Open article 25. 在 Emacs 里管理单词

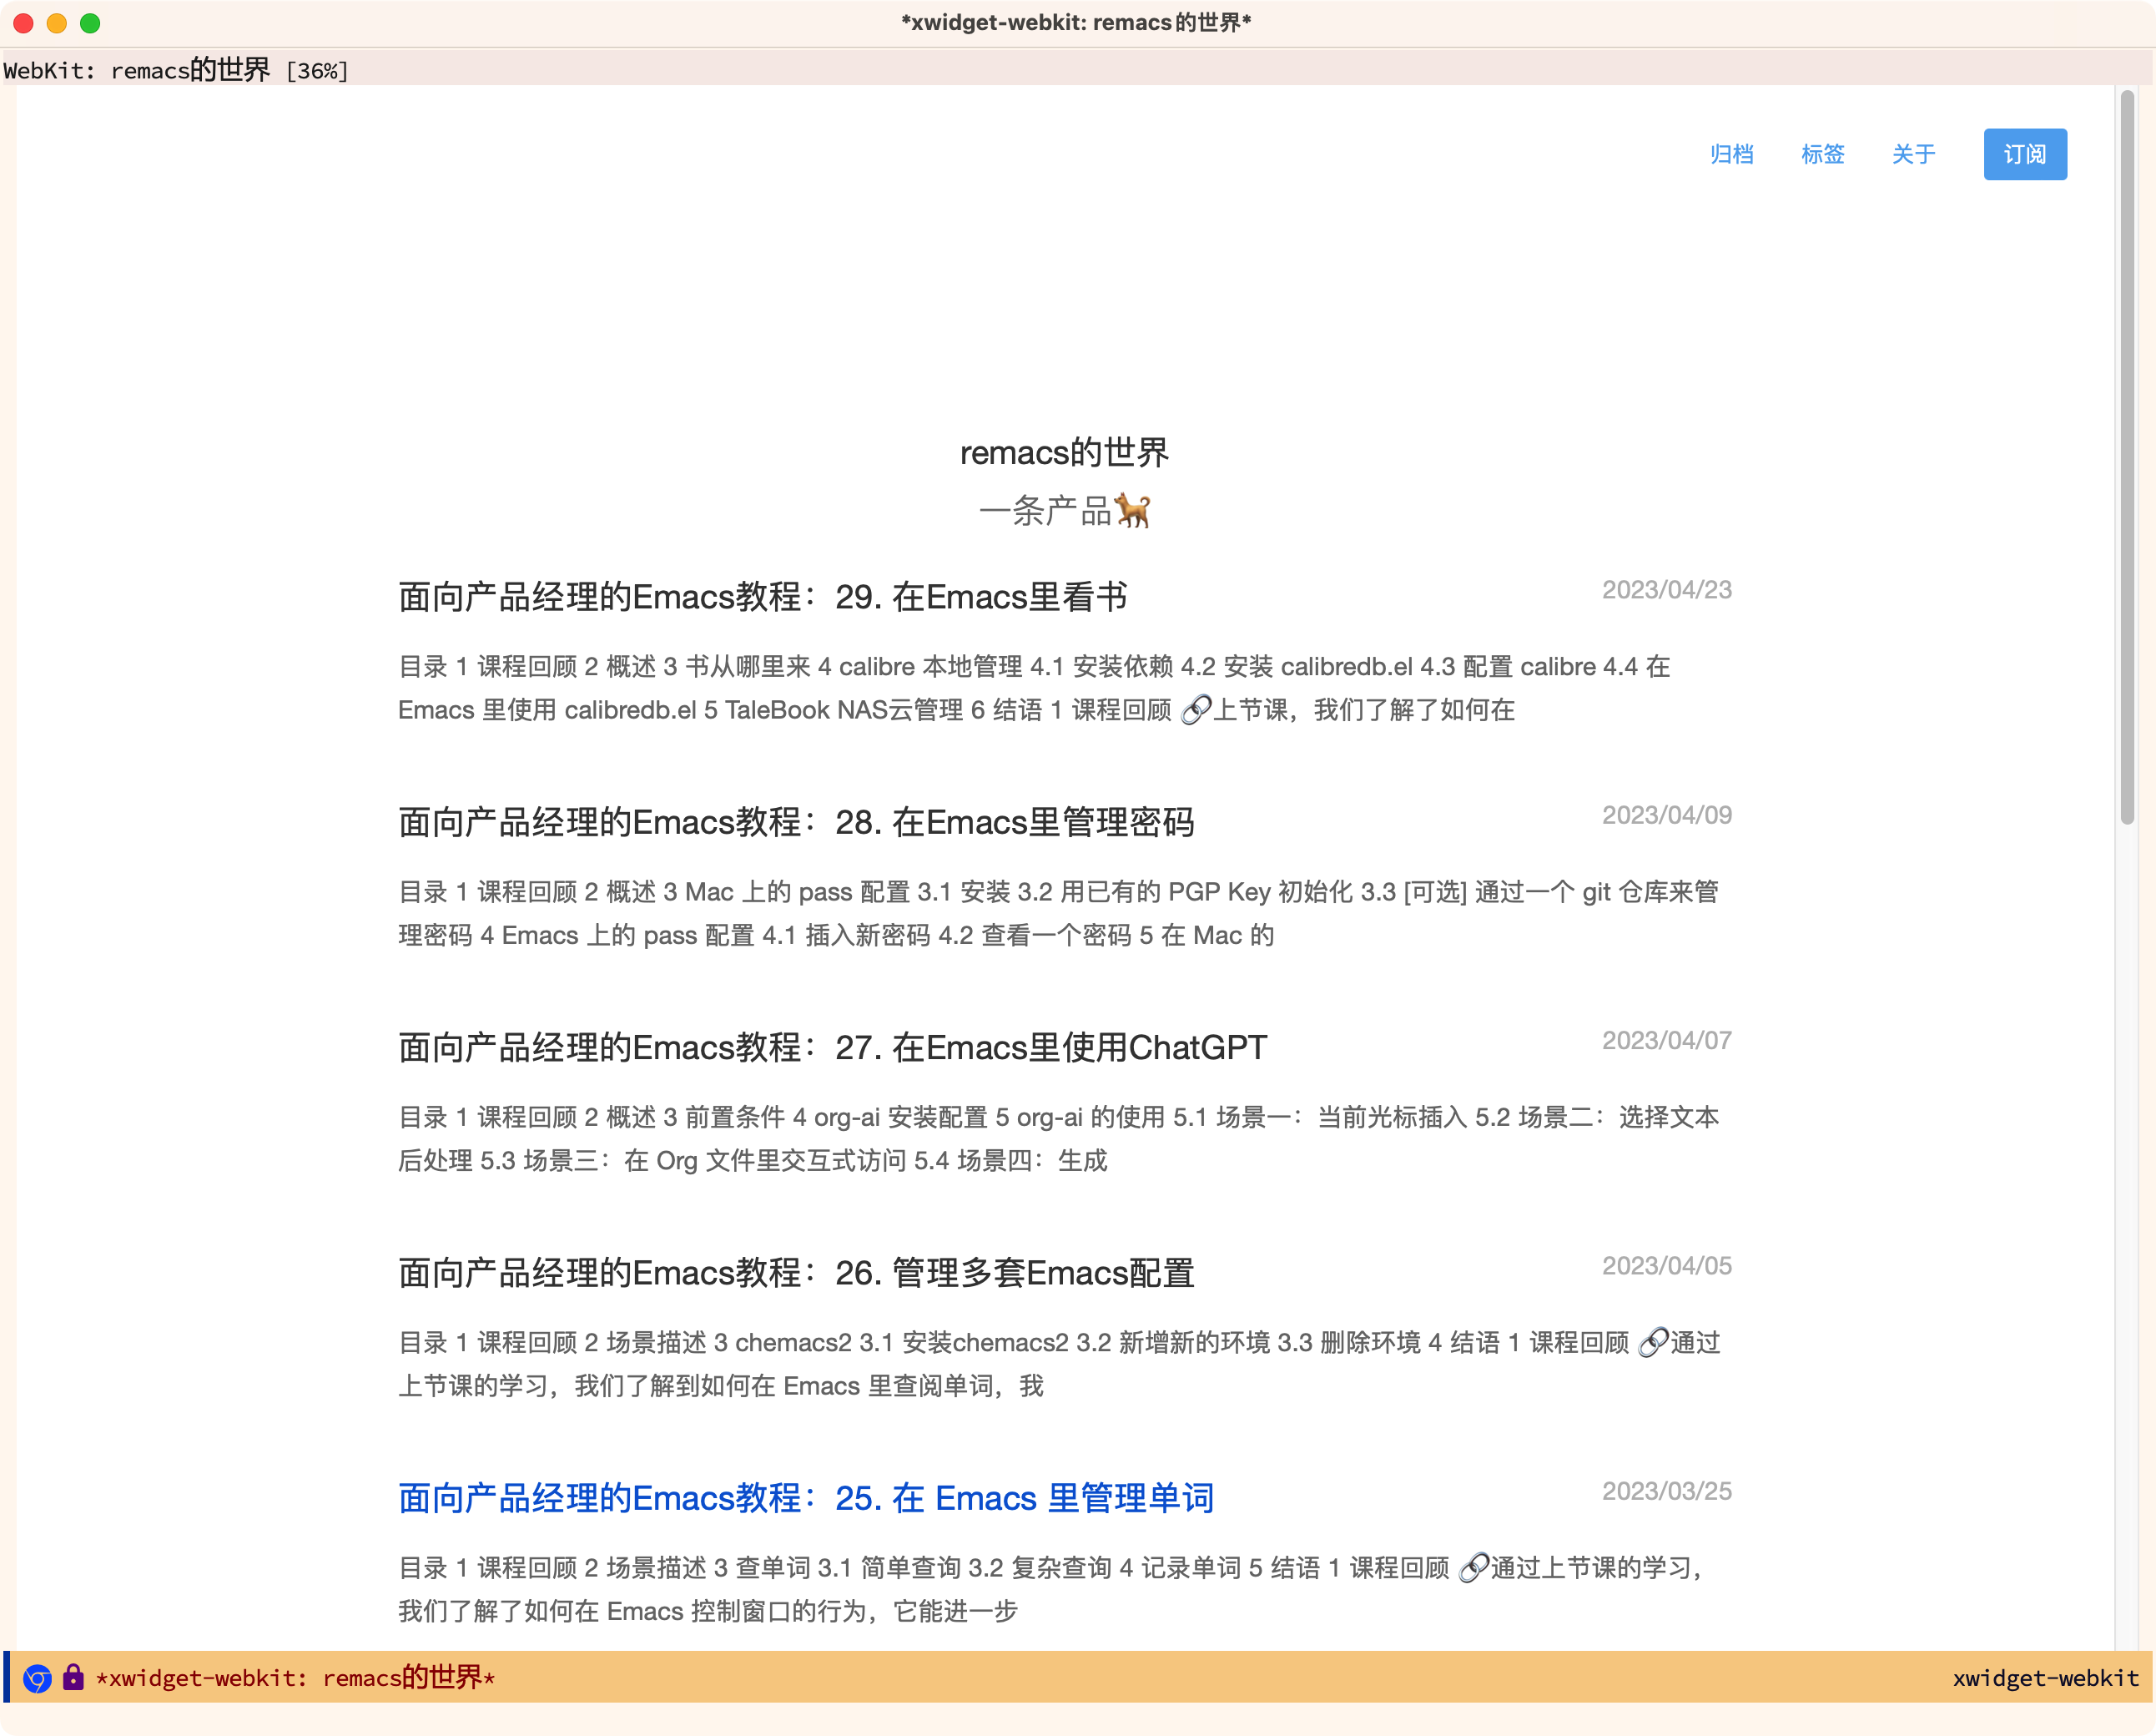806,1498
